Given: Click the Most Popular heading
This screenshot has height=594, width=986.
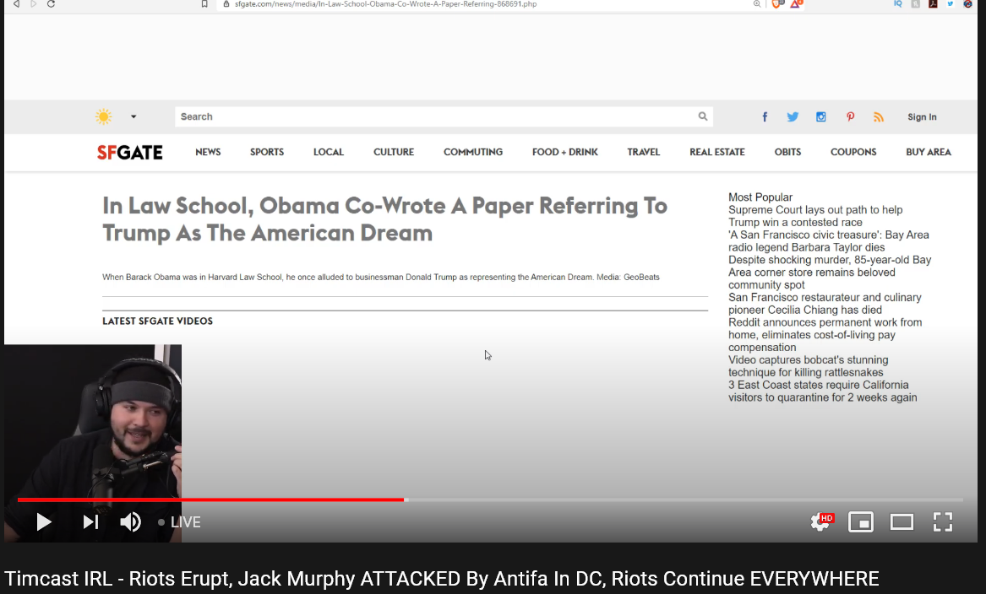Looking at the screenshot, I should [760, 197].
